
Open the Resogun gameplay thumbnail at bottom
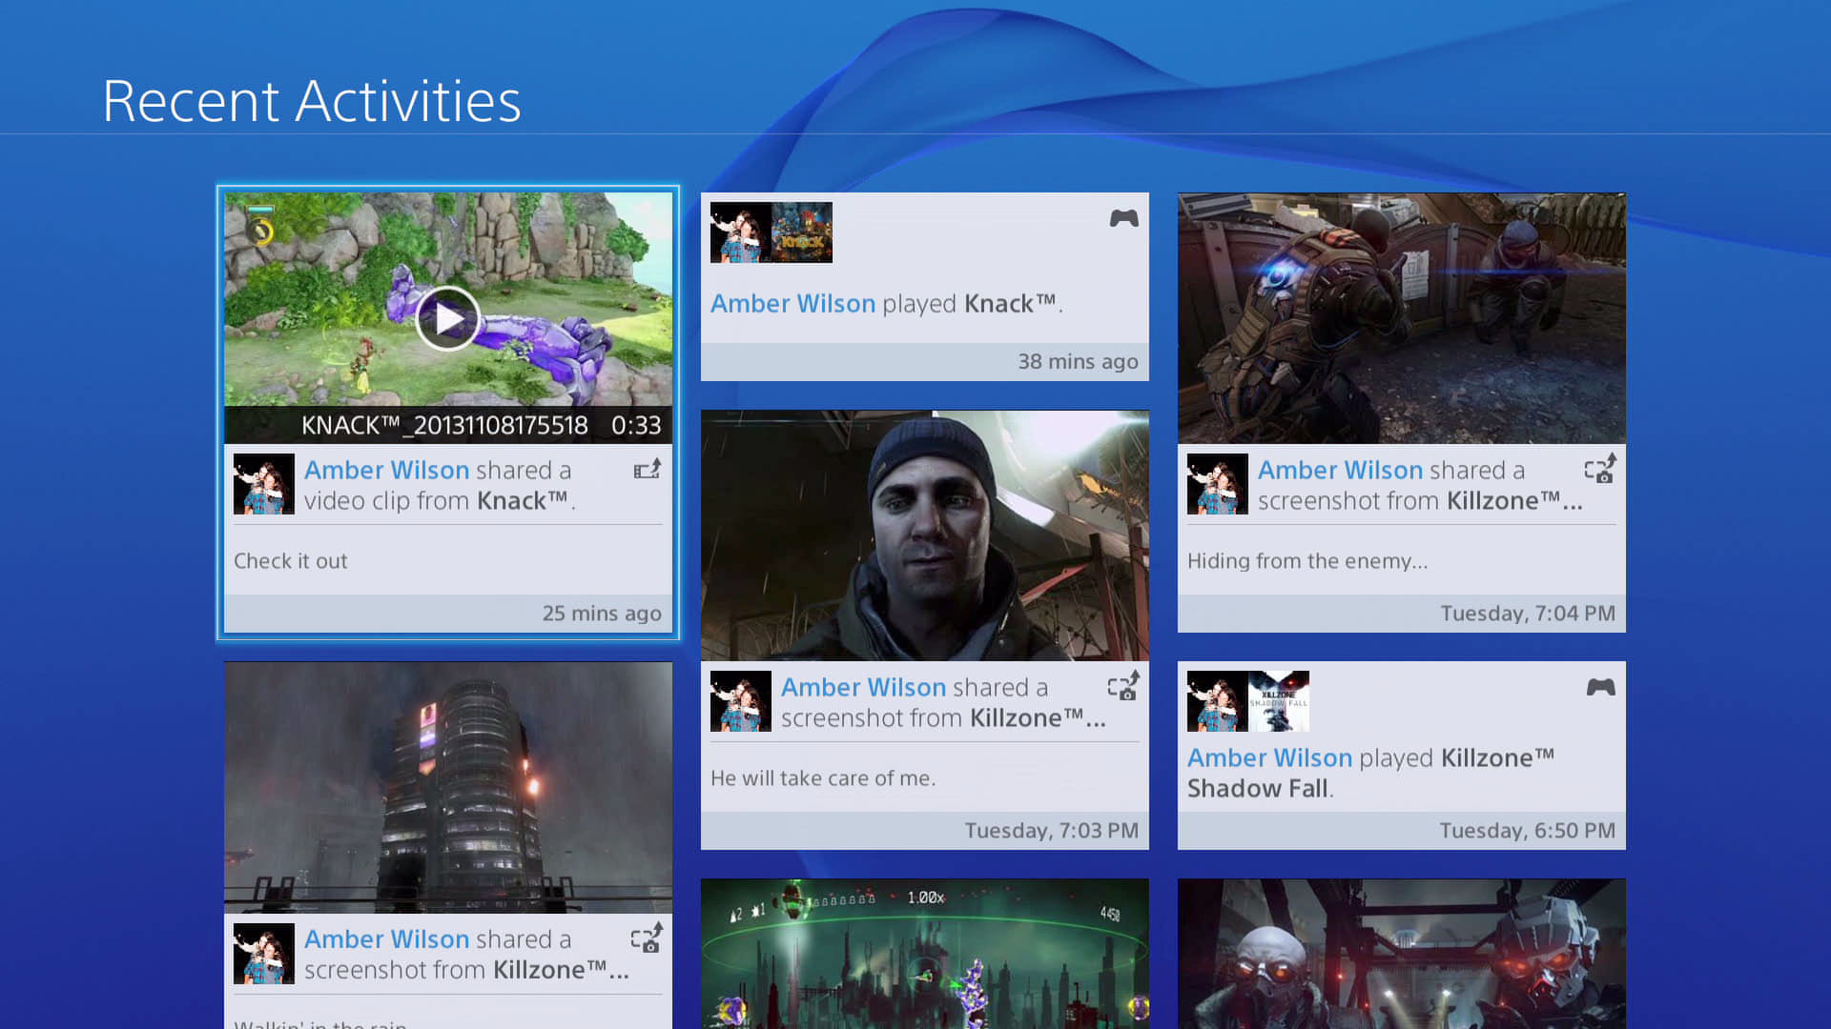[x=924, y=953]
